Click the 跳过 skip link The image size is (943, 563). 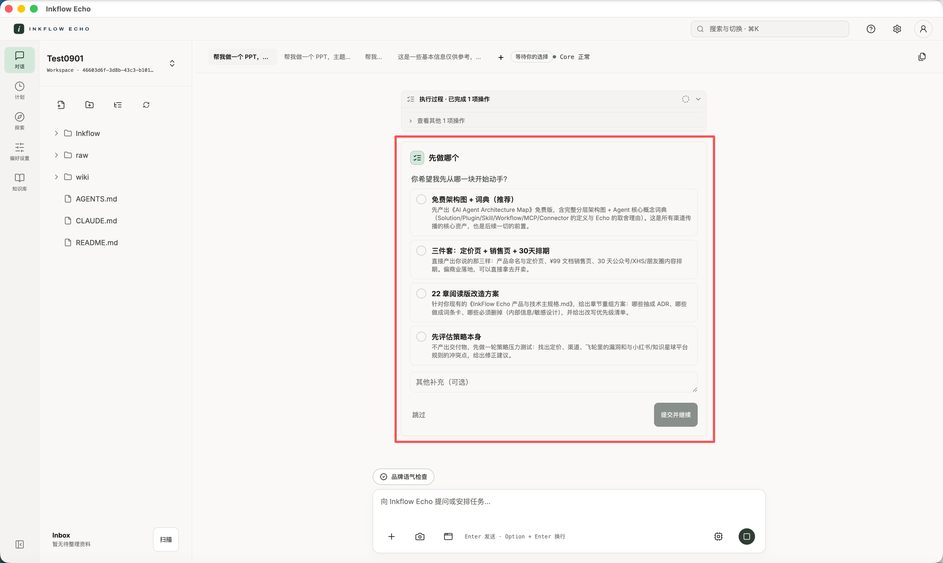(419, 415)
